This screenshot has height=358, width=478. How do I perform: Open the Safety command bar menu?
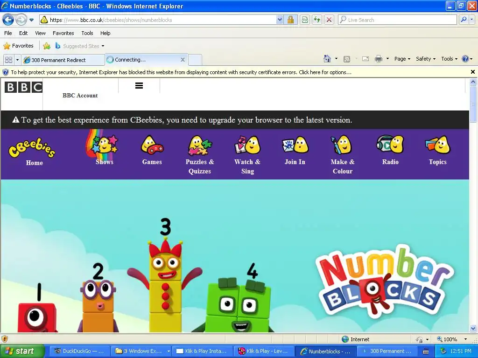(x=426, y=59)
